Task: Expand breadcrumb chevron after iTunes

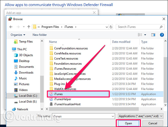Action: pos(76,27)
